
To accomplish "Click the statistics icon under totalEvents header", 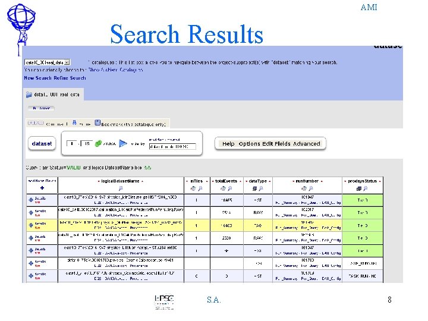I will click(x=223, y=188).
